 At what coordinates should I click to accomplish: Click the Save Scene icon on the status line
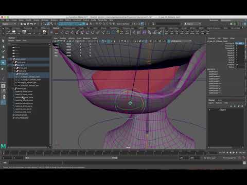click(28, 24)
